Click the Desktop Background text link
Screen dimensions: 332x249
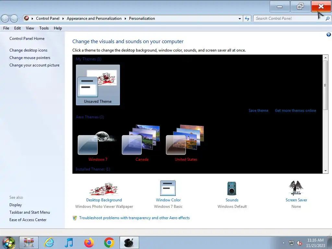(104, 200)
